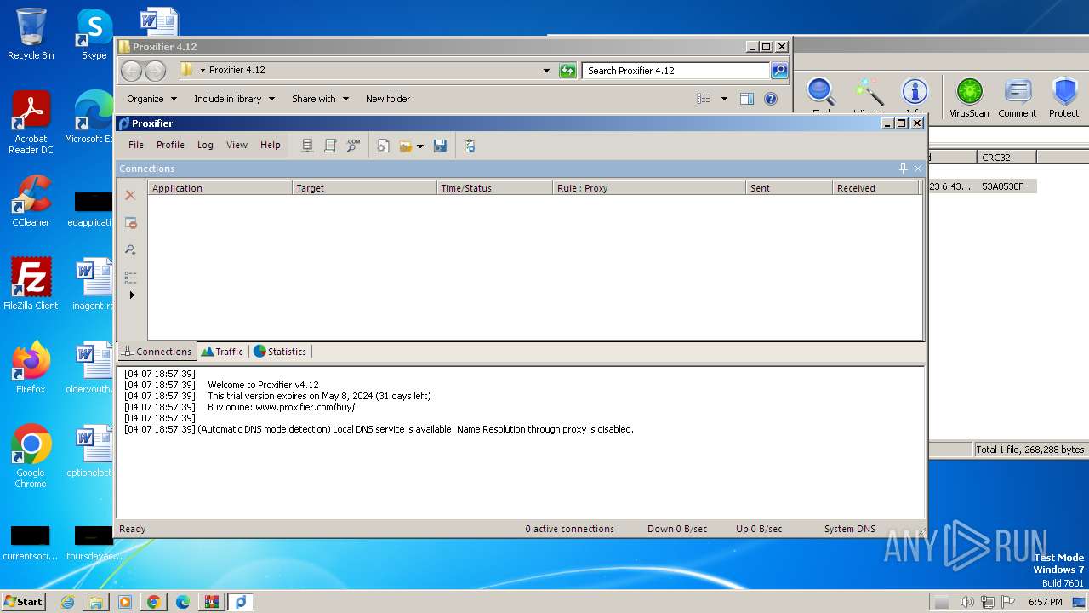This screenshot has width=1089, height=613.
Task: Click the green refresh icon in Explorer address bar
Action: coord(567,71)
